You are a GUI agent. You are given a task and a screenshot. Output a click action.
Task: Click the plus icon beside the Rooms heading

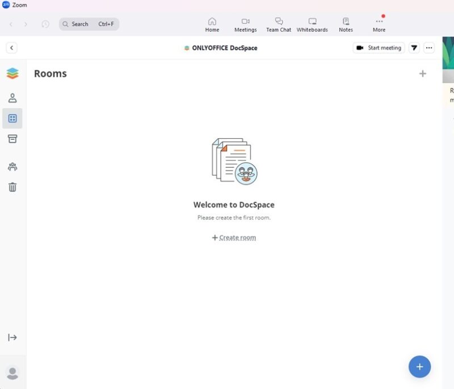423,73
